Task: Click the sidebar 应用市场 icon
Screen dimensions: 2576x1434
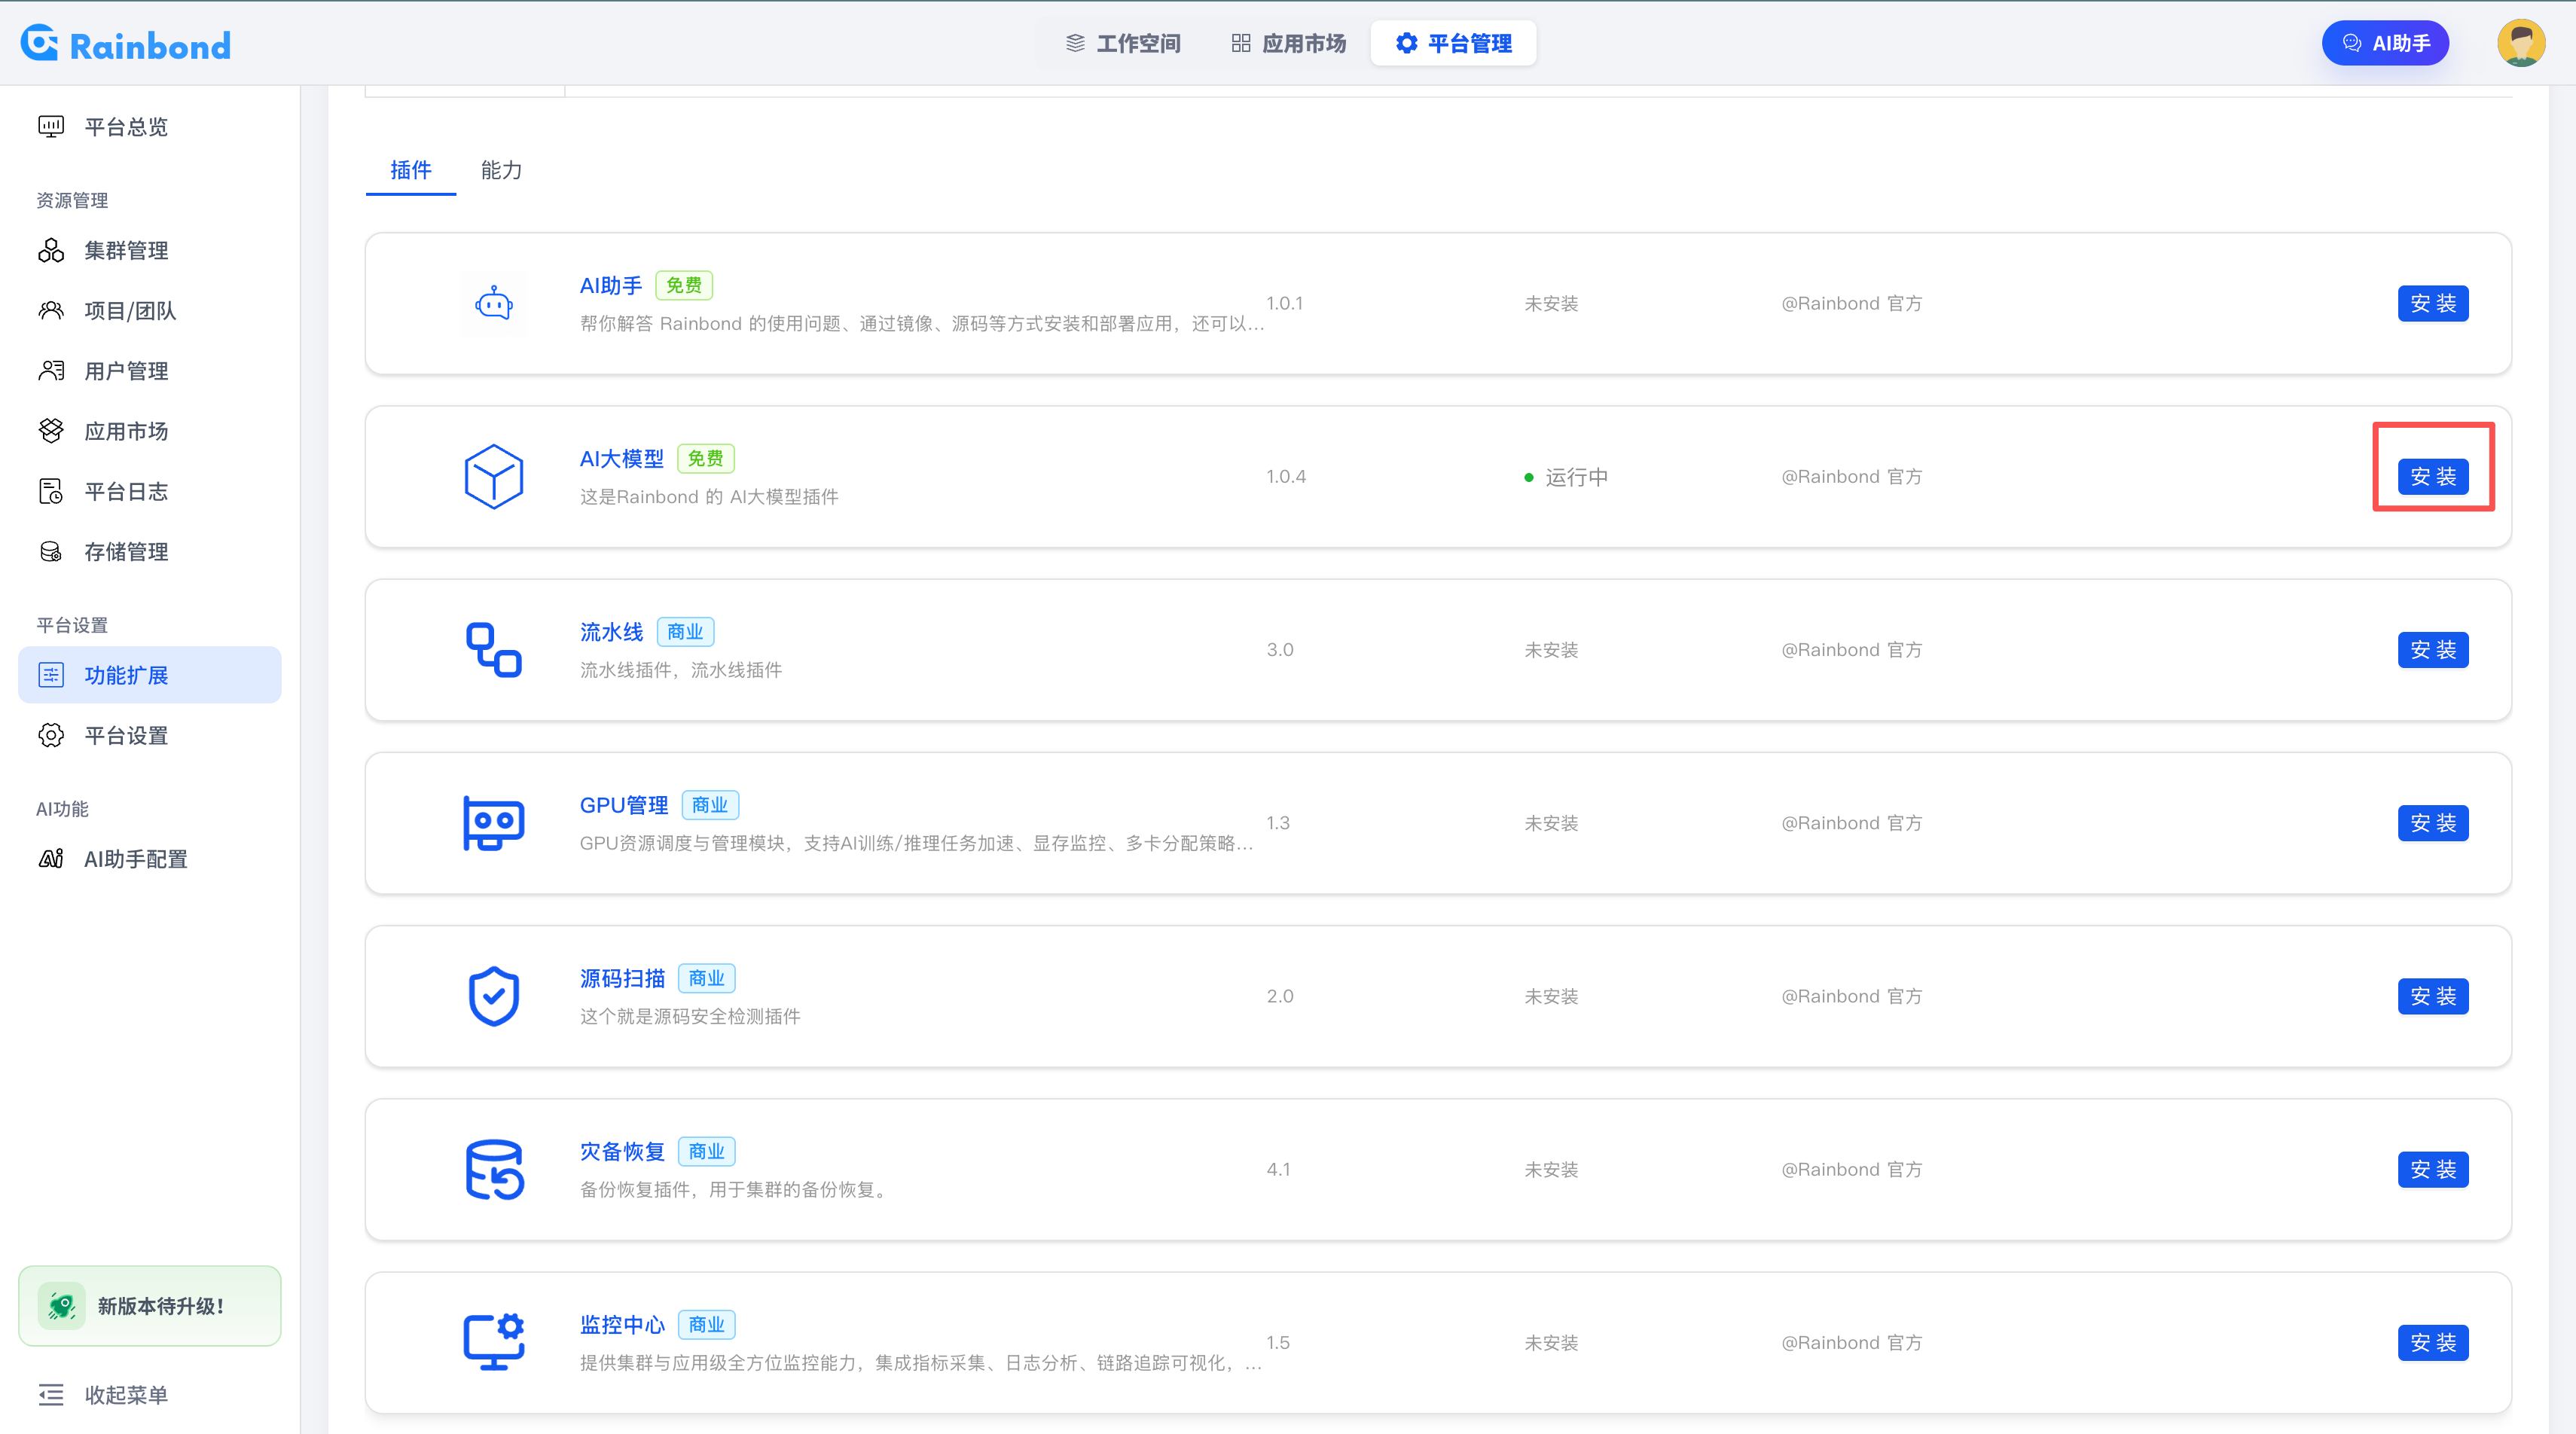Action: pos(51,430)
